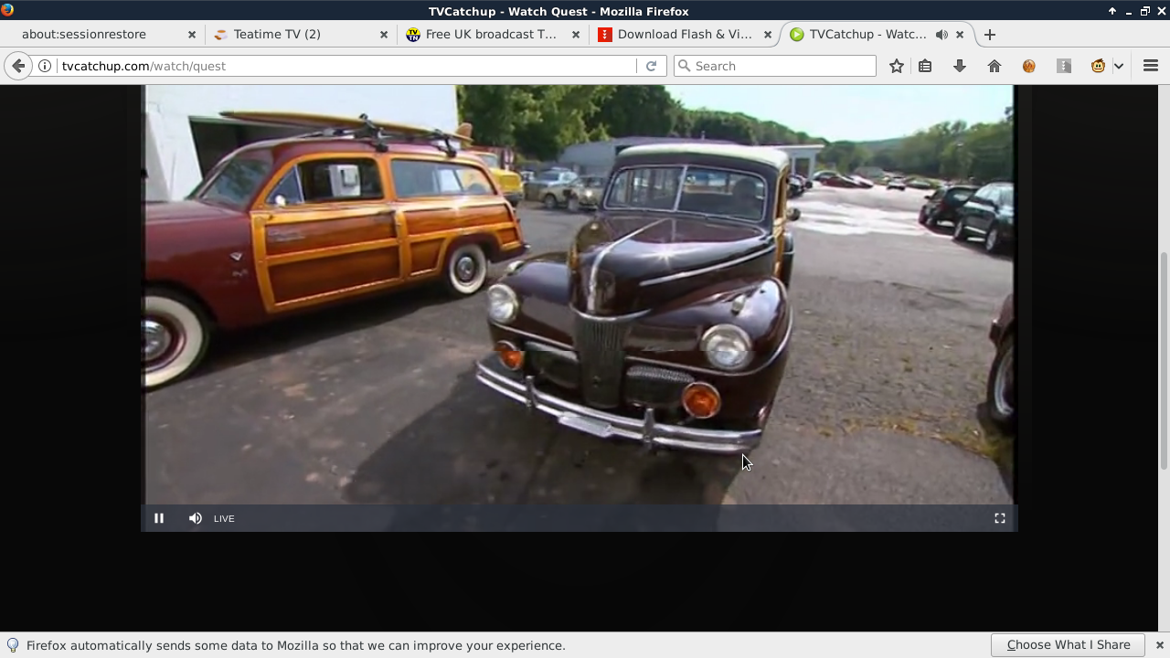The height and width of the screenshot is (658, 1170).
Task: Switch to the Free UK broadcast tab
Action: tap(494, 34)
